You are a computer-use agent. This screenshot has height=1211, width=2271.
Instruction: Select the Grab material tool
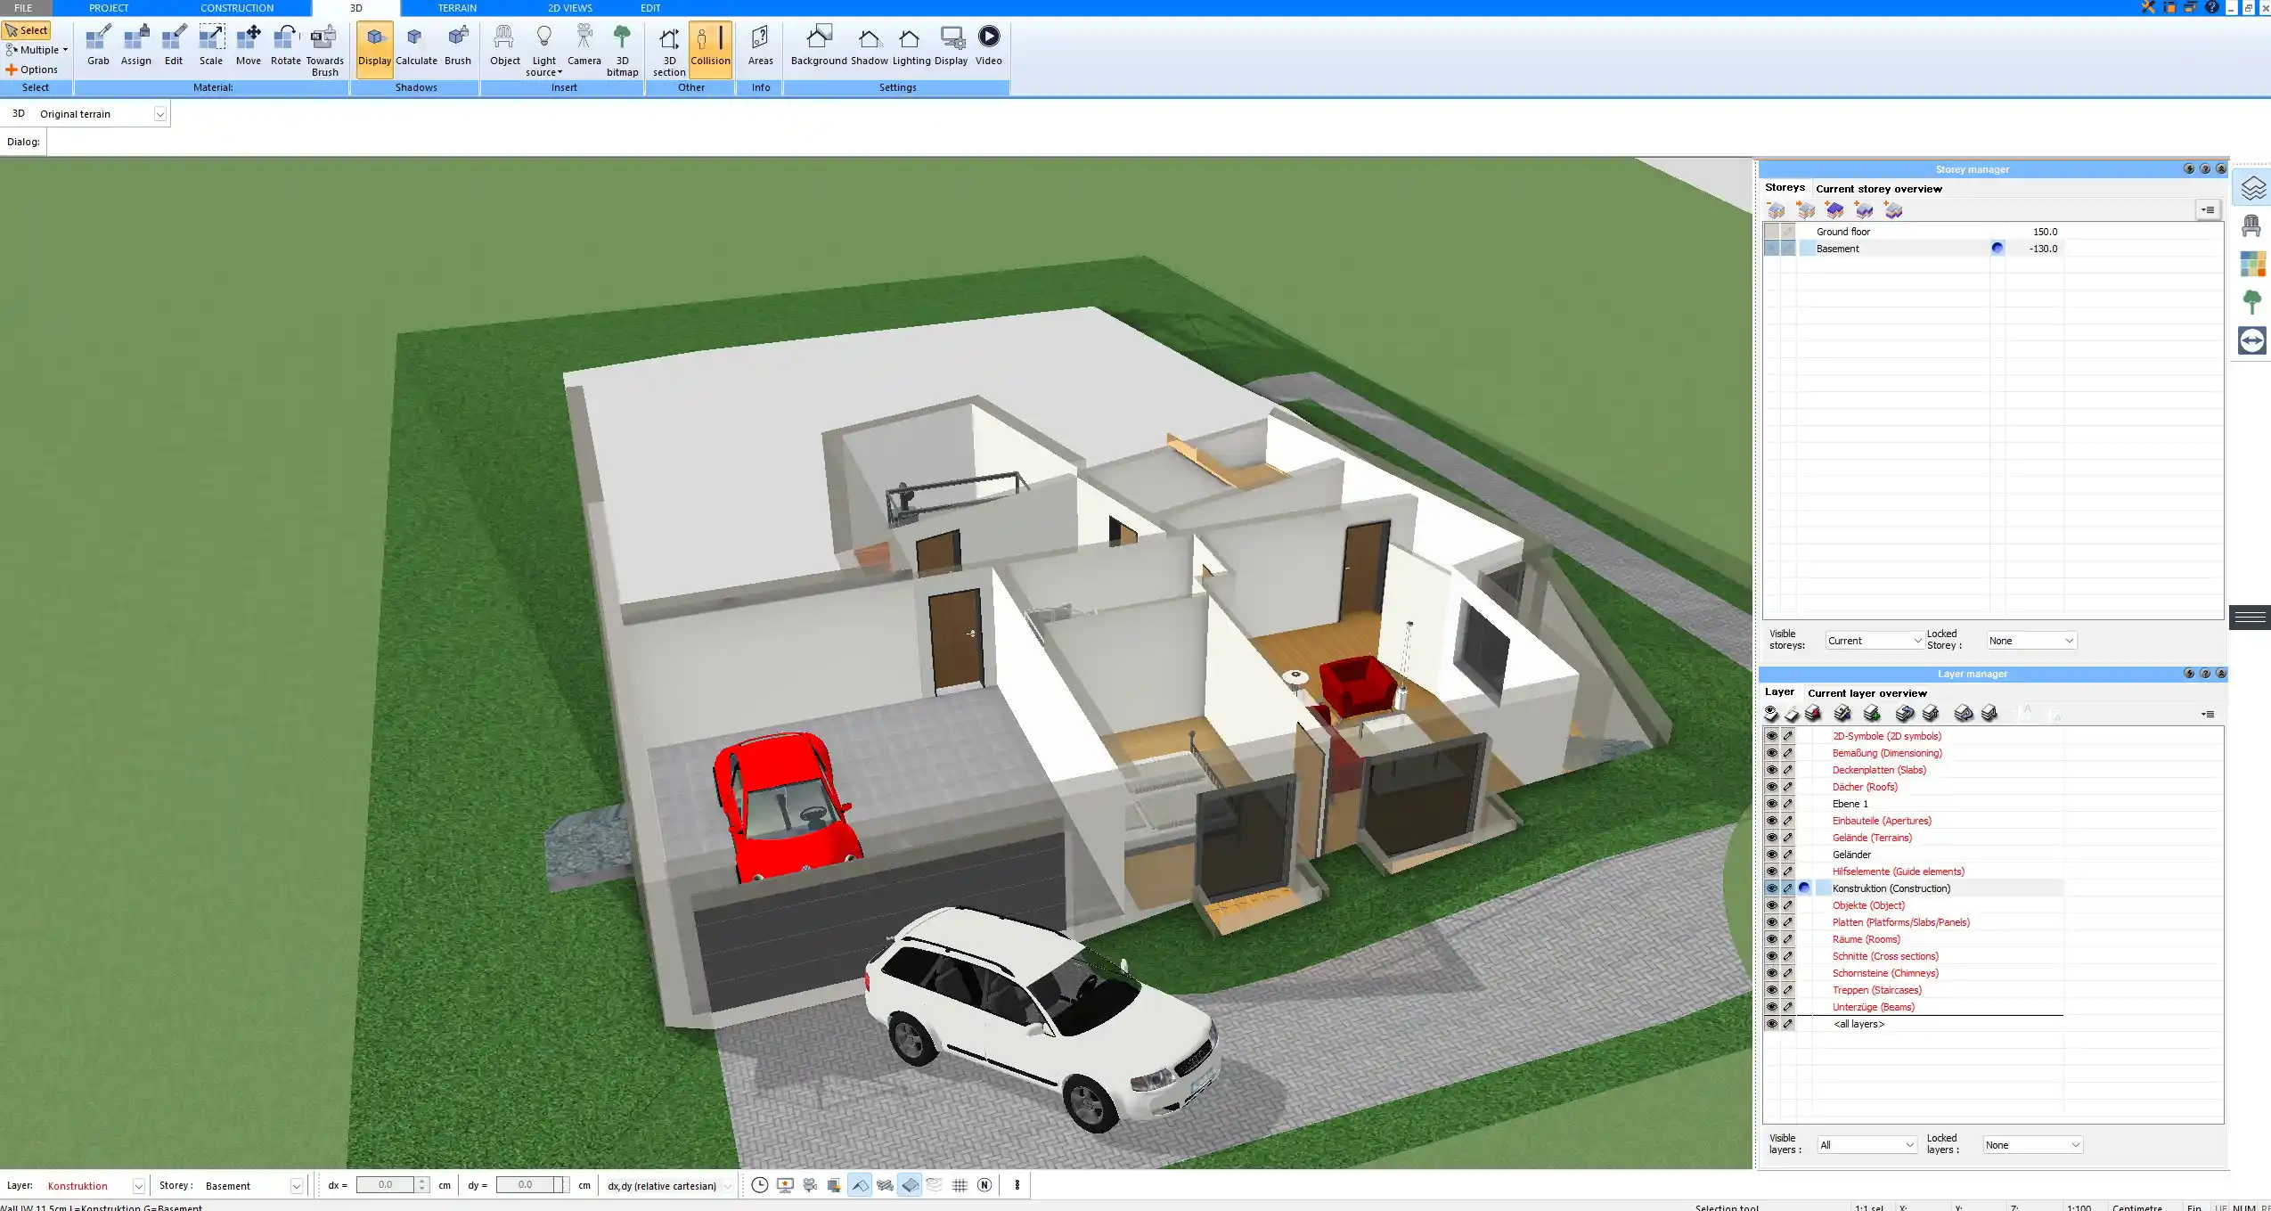point(98,46)
